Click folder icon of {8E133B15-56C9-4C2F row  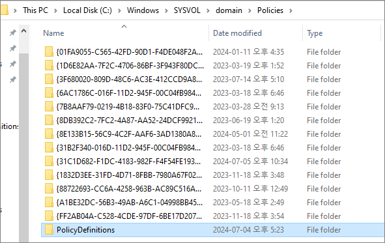click(49, 134)
